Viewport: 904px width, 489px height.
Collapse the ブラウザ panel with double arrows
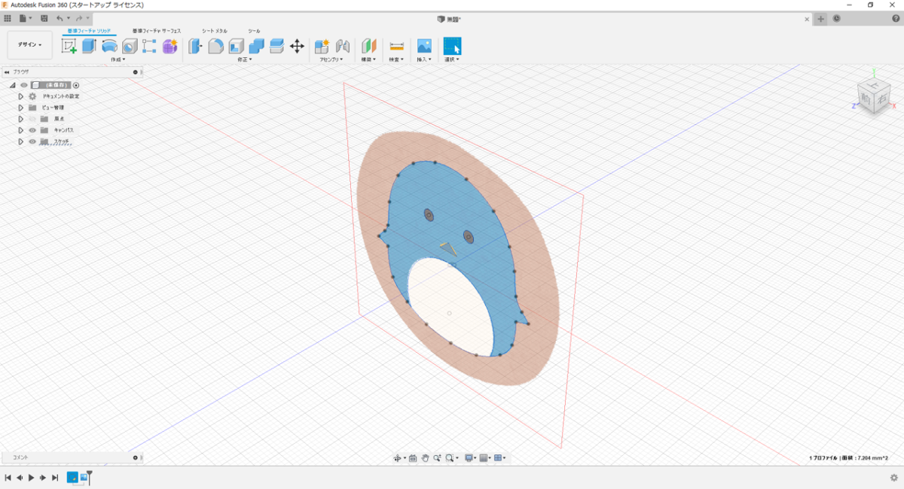(7, 72)
